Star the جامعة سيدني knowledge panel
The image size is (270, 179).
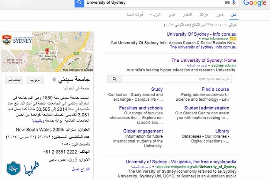(54, 79)
